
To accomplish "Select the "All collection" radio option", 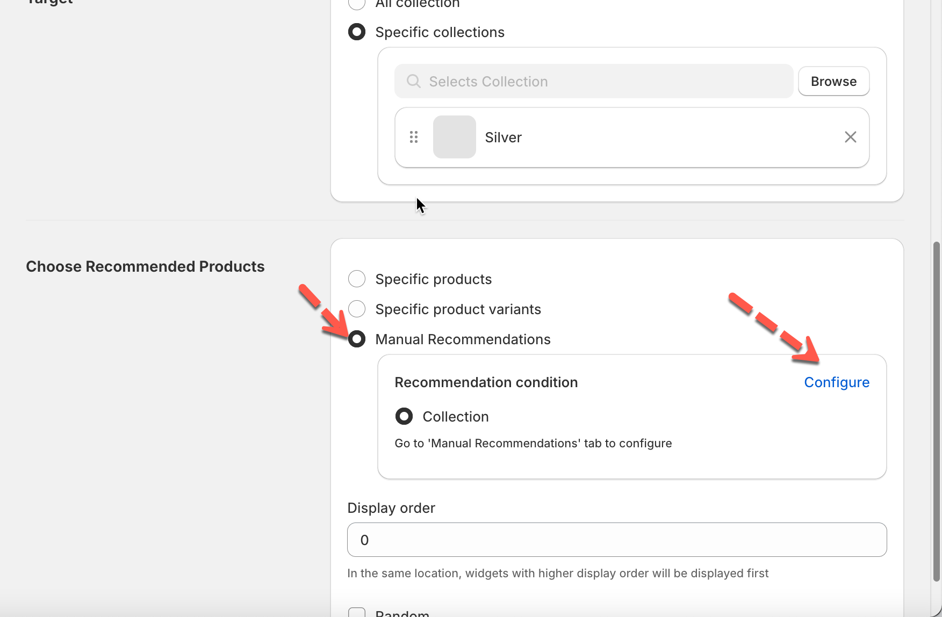I will 357,3.
